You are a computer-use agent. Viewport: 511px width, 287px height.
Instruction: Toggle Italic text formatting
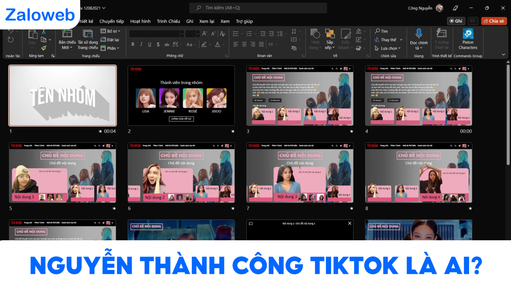click(x=141, y=44)
